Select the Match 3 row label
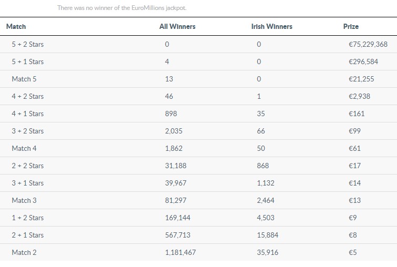Image resolution: width=397 pixels, height=267 pixels. point(24,201)
